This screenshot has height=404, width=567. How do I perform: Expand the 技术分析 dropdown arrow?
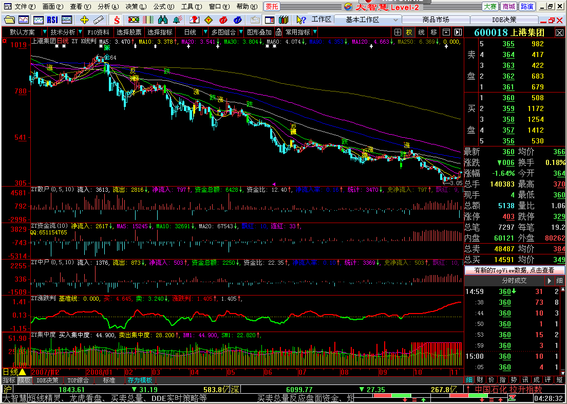click(x=80, y=32)
